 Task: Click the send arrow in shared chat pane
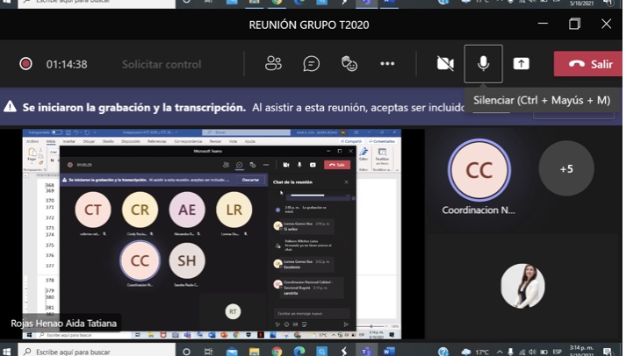346,324
